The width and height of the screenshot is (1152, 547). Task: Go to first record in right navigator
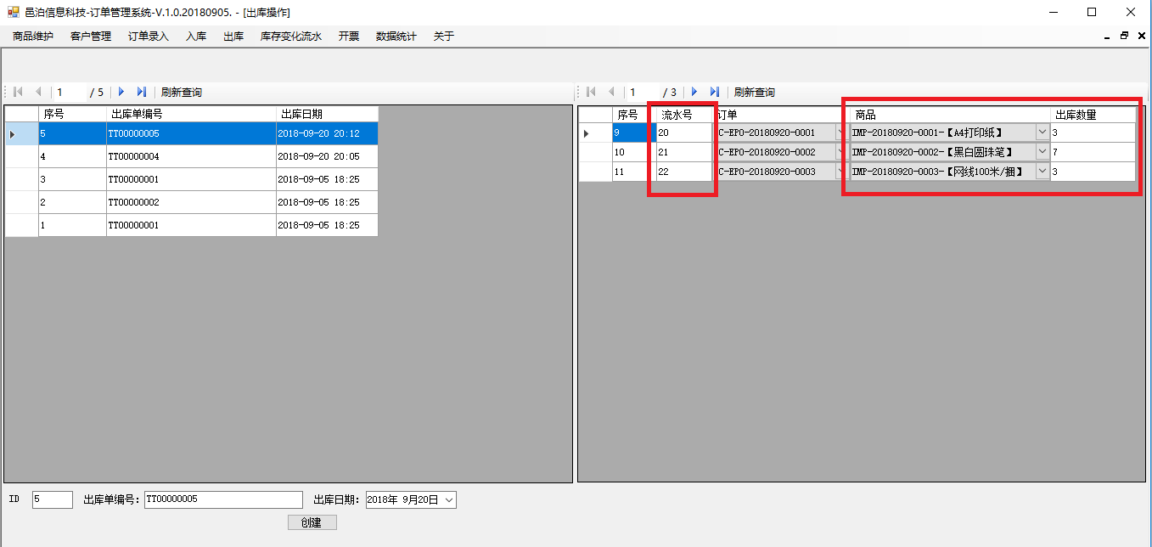point(591,92)
